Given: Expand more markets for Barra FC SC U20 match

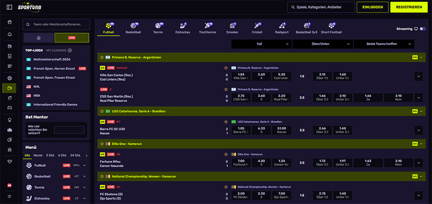Looking at the screenshot, I should tap(419, 130).
